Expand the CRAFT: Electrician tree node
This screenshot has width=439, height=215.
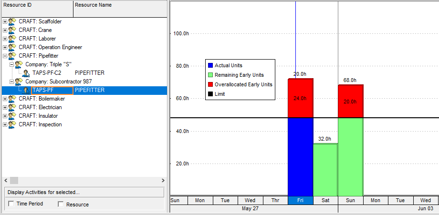point(5,107)
